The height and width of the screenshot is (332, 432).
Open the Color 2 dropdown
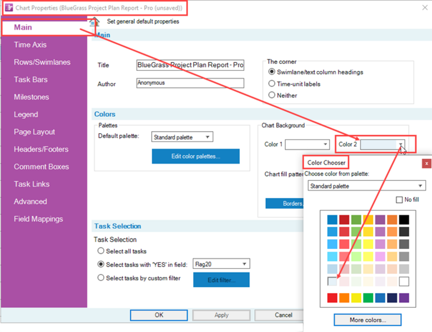(383, 144)
